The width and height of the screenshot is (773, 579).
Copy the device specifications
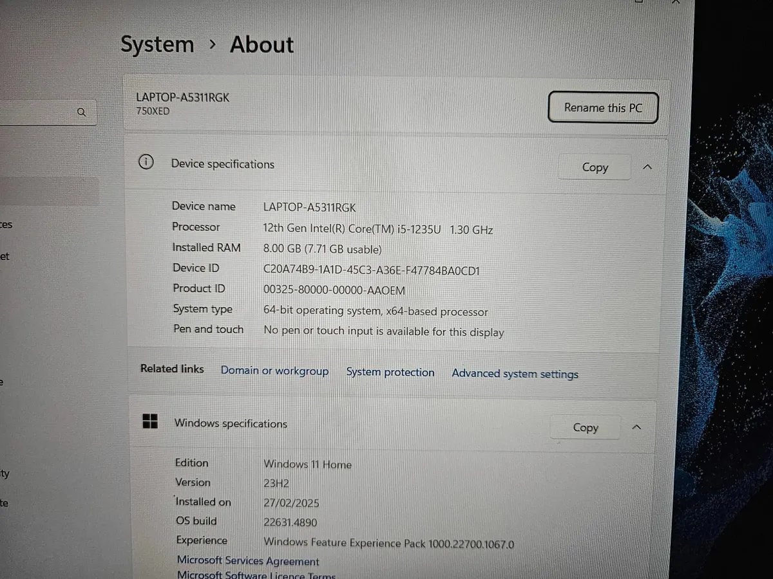point(595,167)
